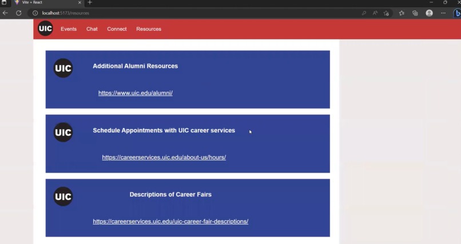The image size is (461, 244).
Task: Open the tab actions menu icon
Action: tap(4, 2)
